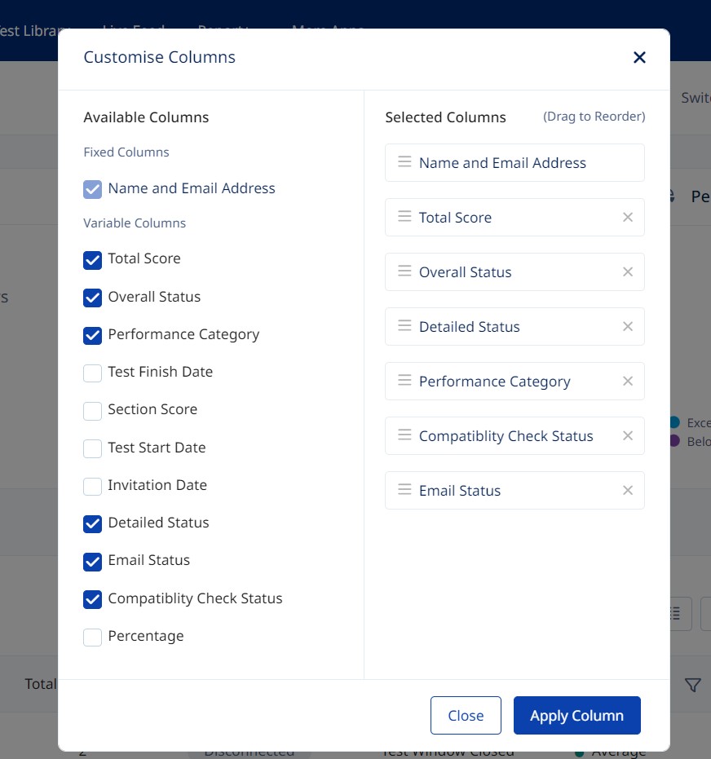The width and height of the screenshot is (711, 759).
Task: Select the list view icon in the toolbar
Action: (674, 613)
